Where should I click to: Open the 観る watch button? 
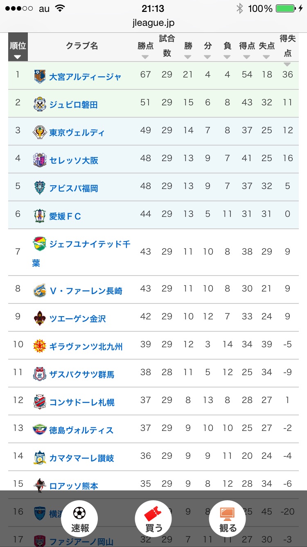tap(228, 519)
